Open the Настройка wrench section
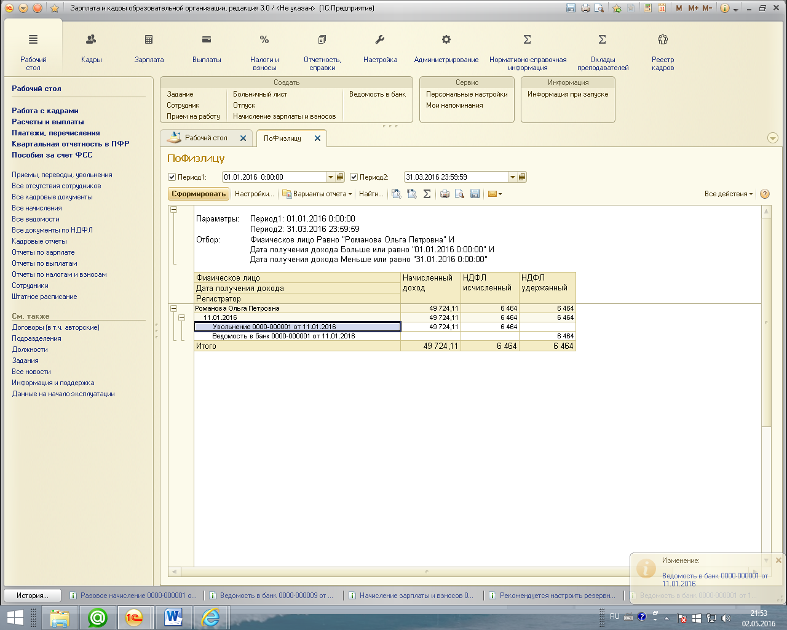Image resolution: width=787 pixels, height=630 pixels. pos(380,48)
